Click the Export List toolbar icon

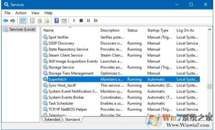coord(47,21)
